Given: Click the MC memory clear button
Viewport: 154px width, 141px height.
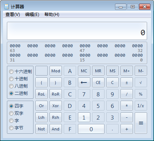Looking at the screenshot, I should coord(84,71).
